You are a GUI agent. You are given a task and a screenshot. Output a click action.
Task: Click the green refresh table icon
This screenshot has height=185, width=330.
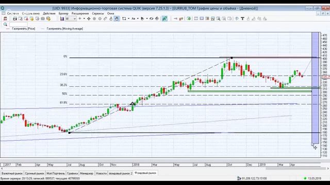pyautogui.click(x=189, y=18)
